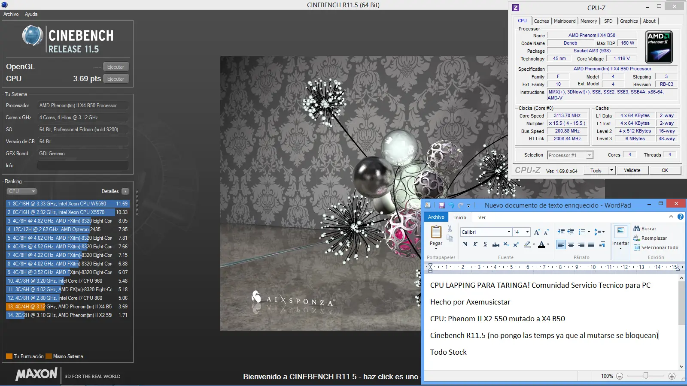Toggle subscript formatting in WordPad
This screenshot has width=687, height=386.
(506, 244)
